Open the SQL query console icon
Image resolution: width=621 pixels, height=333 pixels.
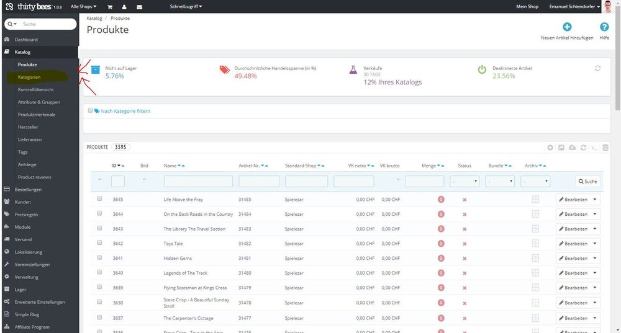pos(594,148)
